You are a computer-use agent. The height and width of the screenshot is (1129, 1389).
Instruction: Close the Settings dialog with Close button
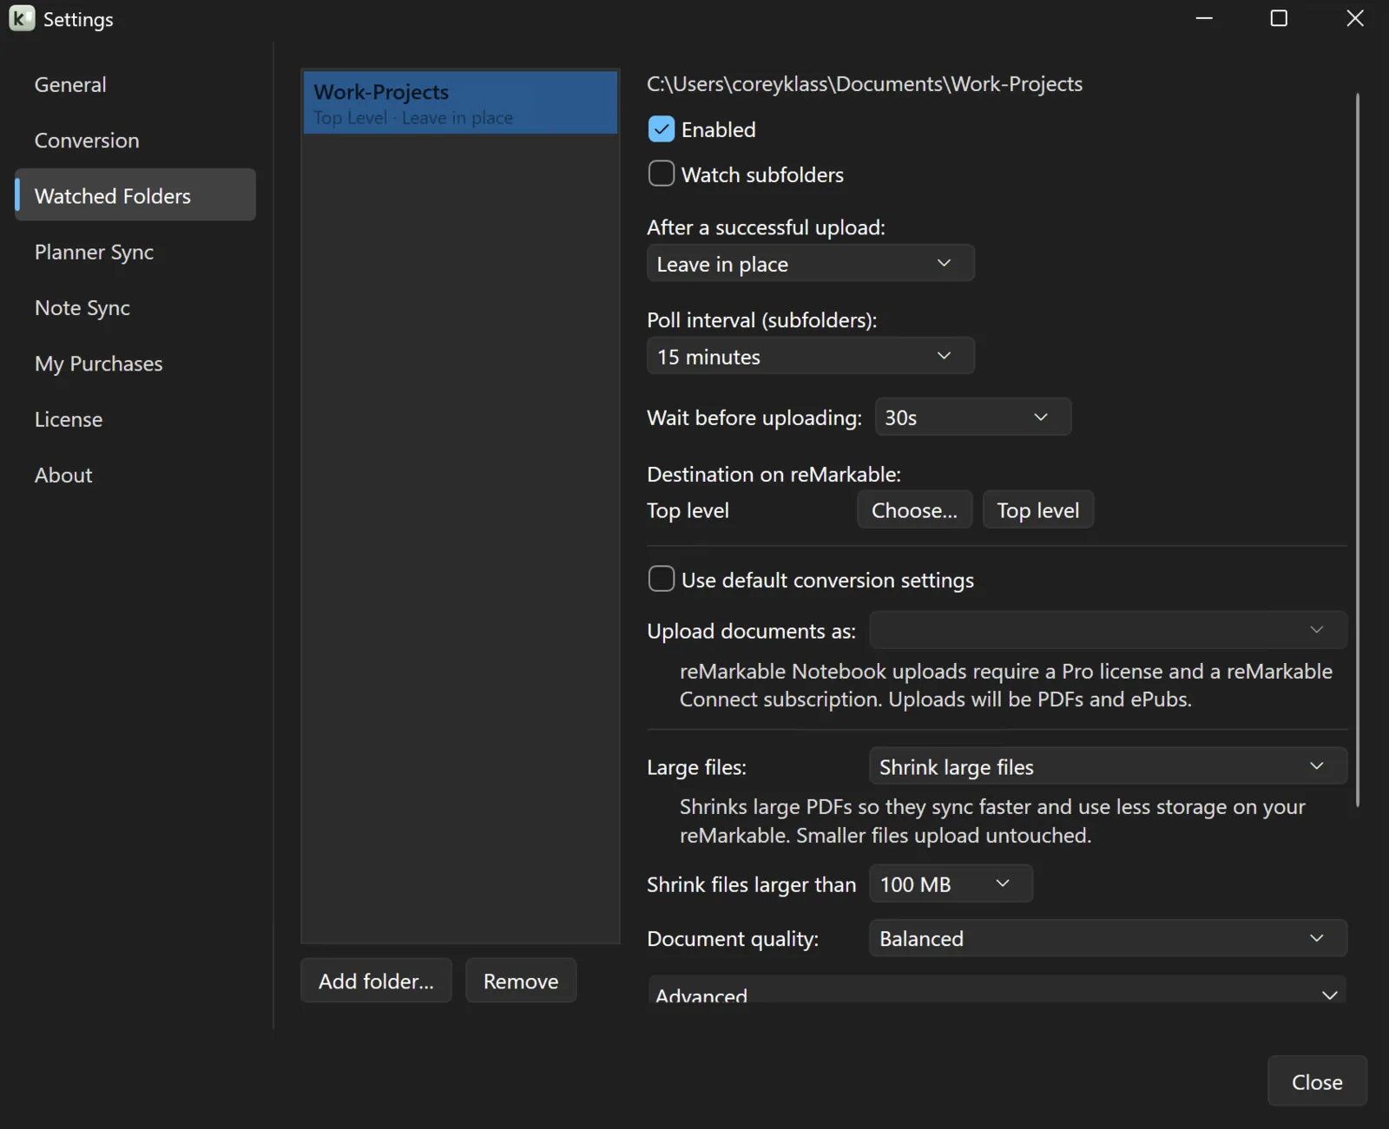click(1317, 1082)
